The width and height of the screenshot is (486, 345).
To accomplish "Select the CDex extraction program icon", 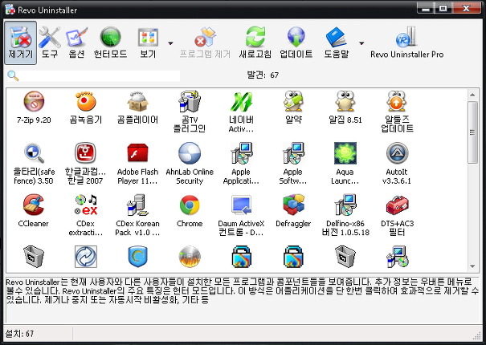I will [x=86, y=205].
